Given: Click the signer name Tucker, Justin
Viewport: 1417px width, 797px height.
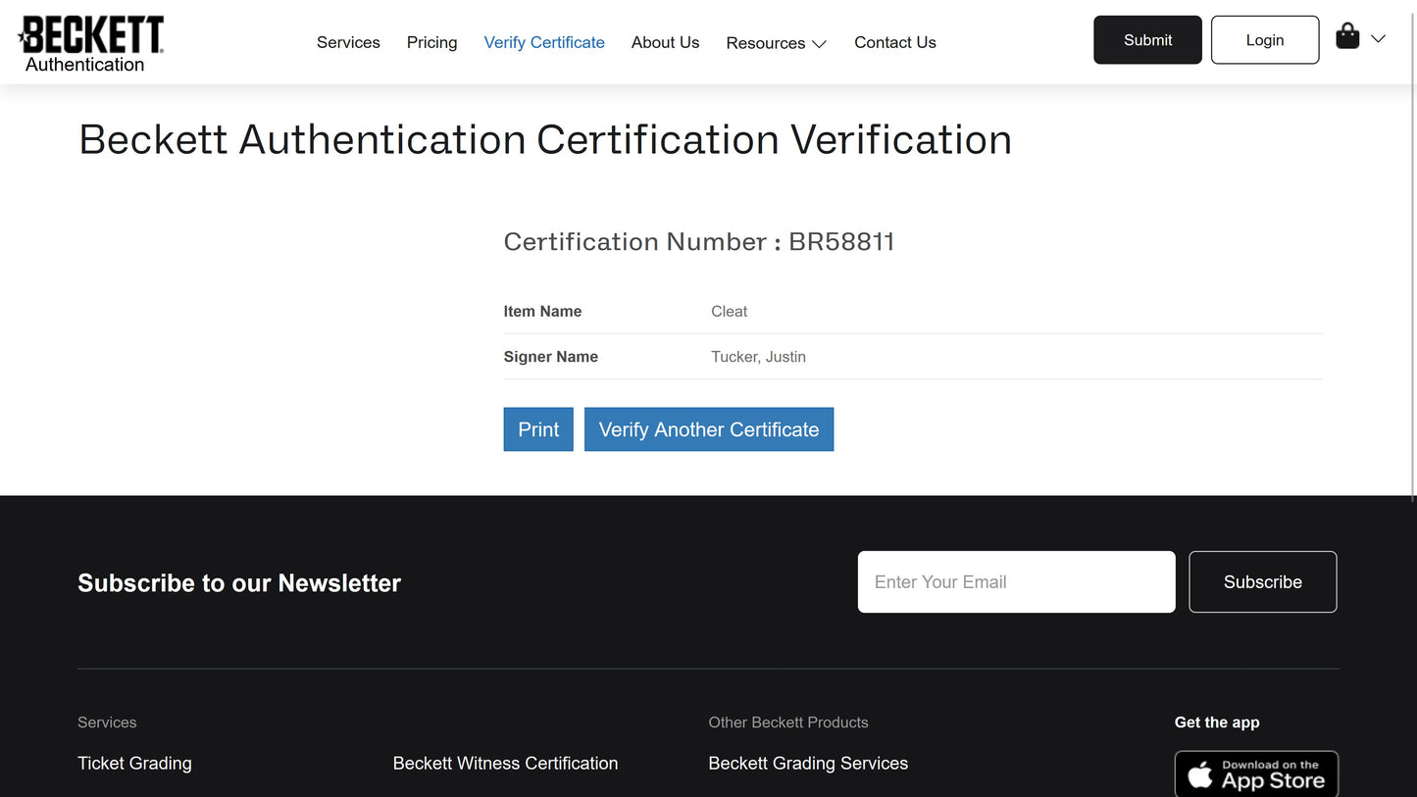Looking at the screenshot, I should tap(758, 357).
